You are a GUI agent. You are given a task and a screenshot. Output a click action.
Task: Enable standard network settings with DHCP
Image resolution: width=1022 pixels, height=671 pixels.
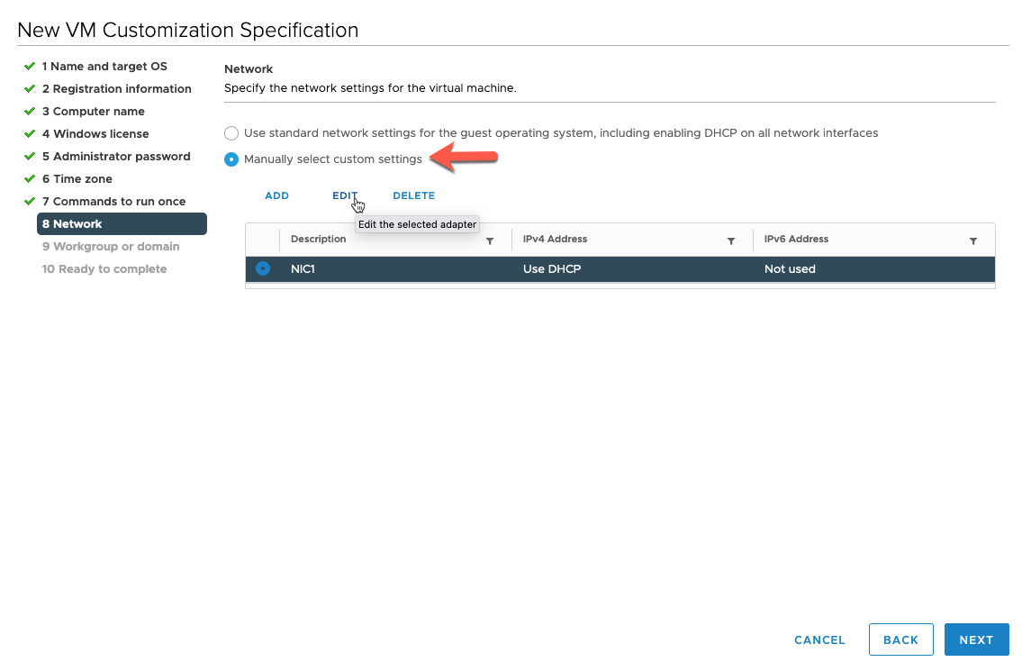[231, 132]
